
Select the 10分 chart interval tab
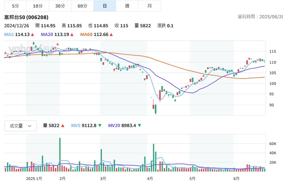click(38, 6)
